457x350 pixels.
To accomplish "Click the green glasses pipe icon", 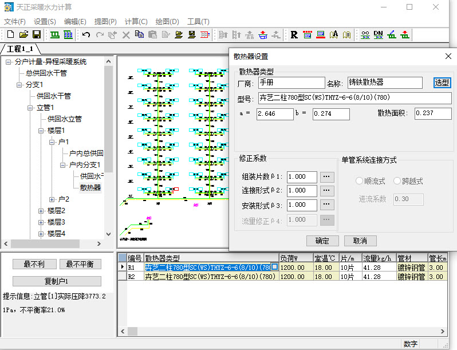I will pos(365,35).
